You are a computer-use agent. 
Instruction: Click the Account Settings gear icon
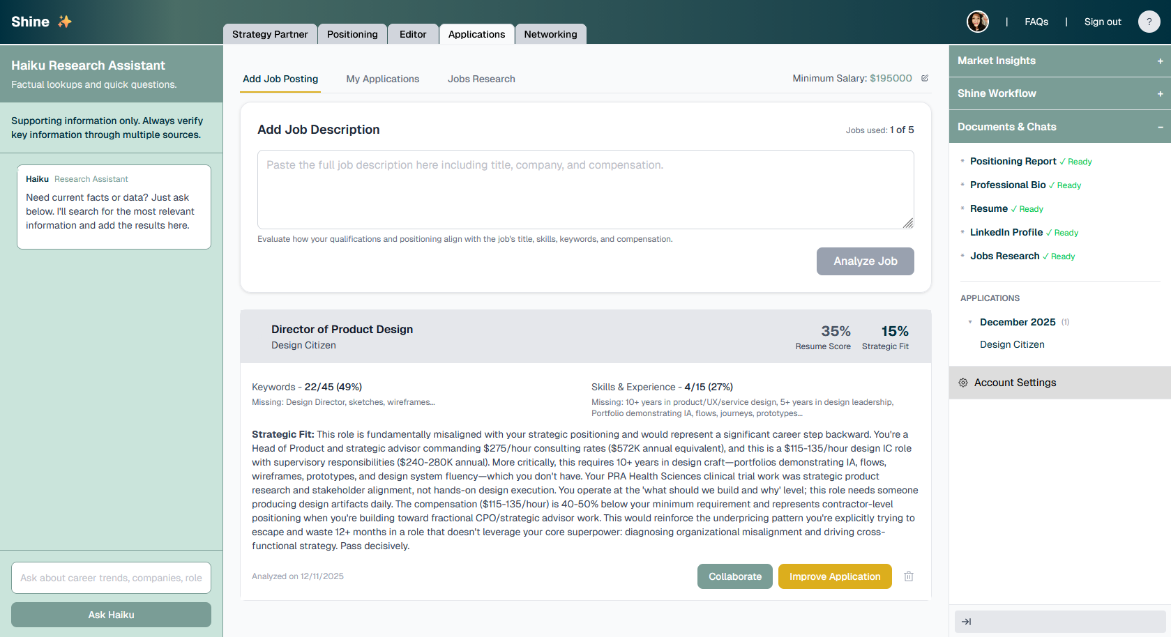[963, 383]
